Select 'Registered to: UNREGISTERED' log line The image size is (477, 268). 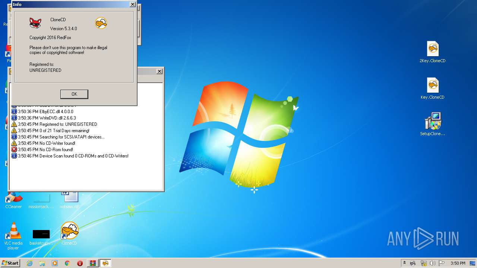(x=57, y=124)
